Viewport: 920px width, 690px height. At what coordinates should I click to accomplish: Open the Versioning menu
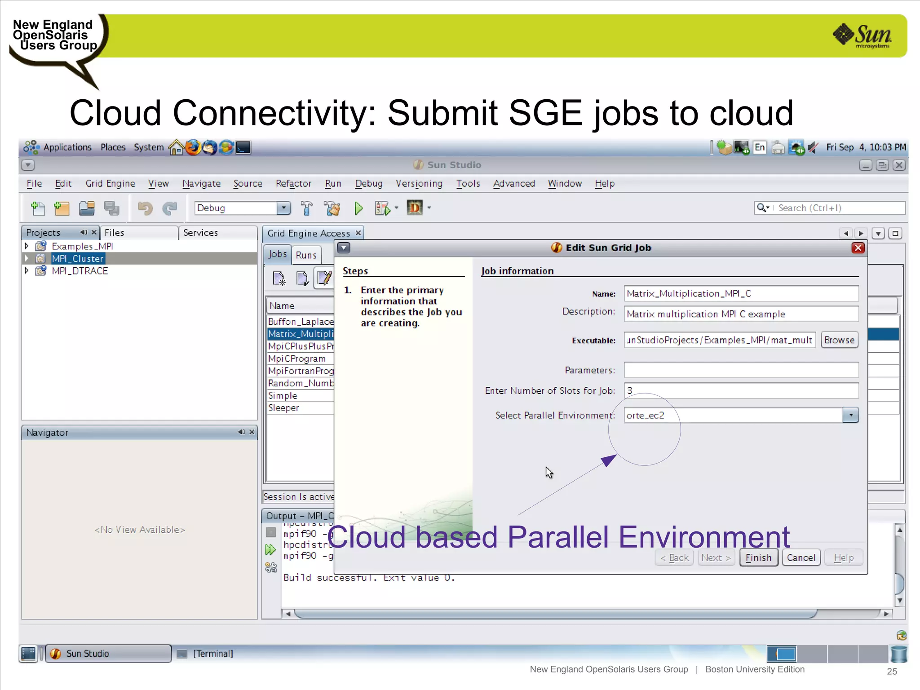[x=419, y=183]
